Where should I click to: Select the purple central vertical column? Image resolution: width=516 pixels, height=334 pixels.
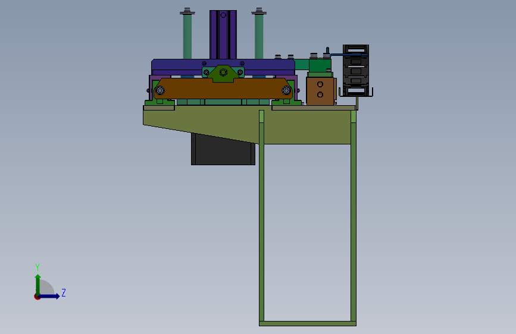(x=223, y=34)
